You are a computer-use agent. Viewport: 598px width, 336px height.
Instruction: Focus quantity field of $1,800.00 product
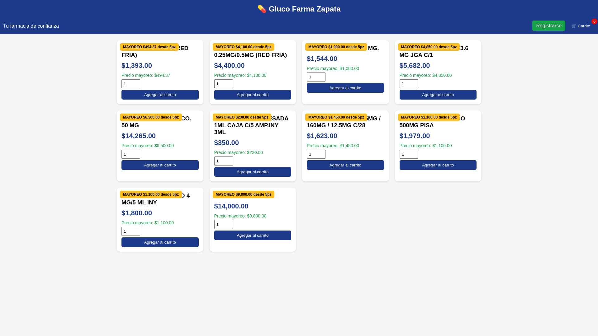131,231
